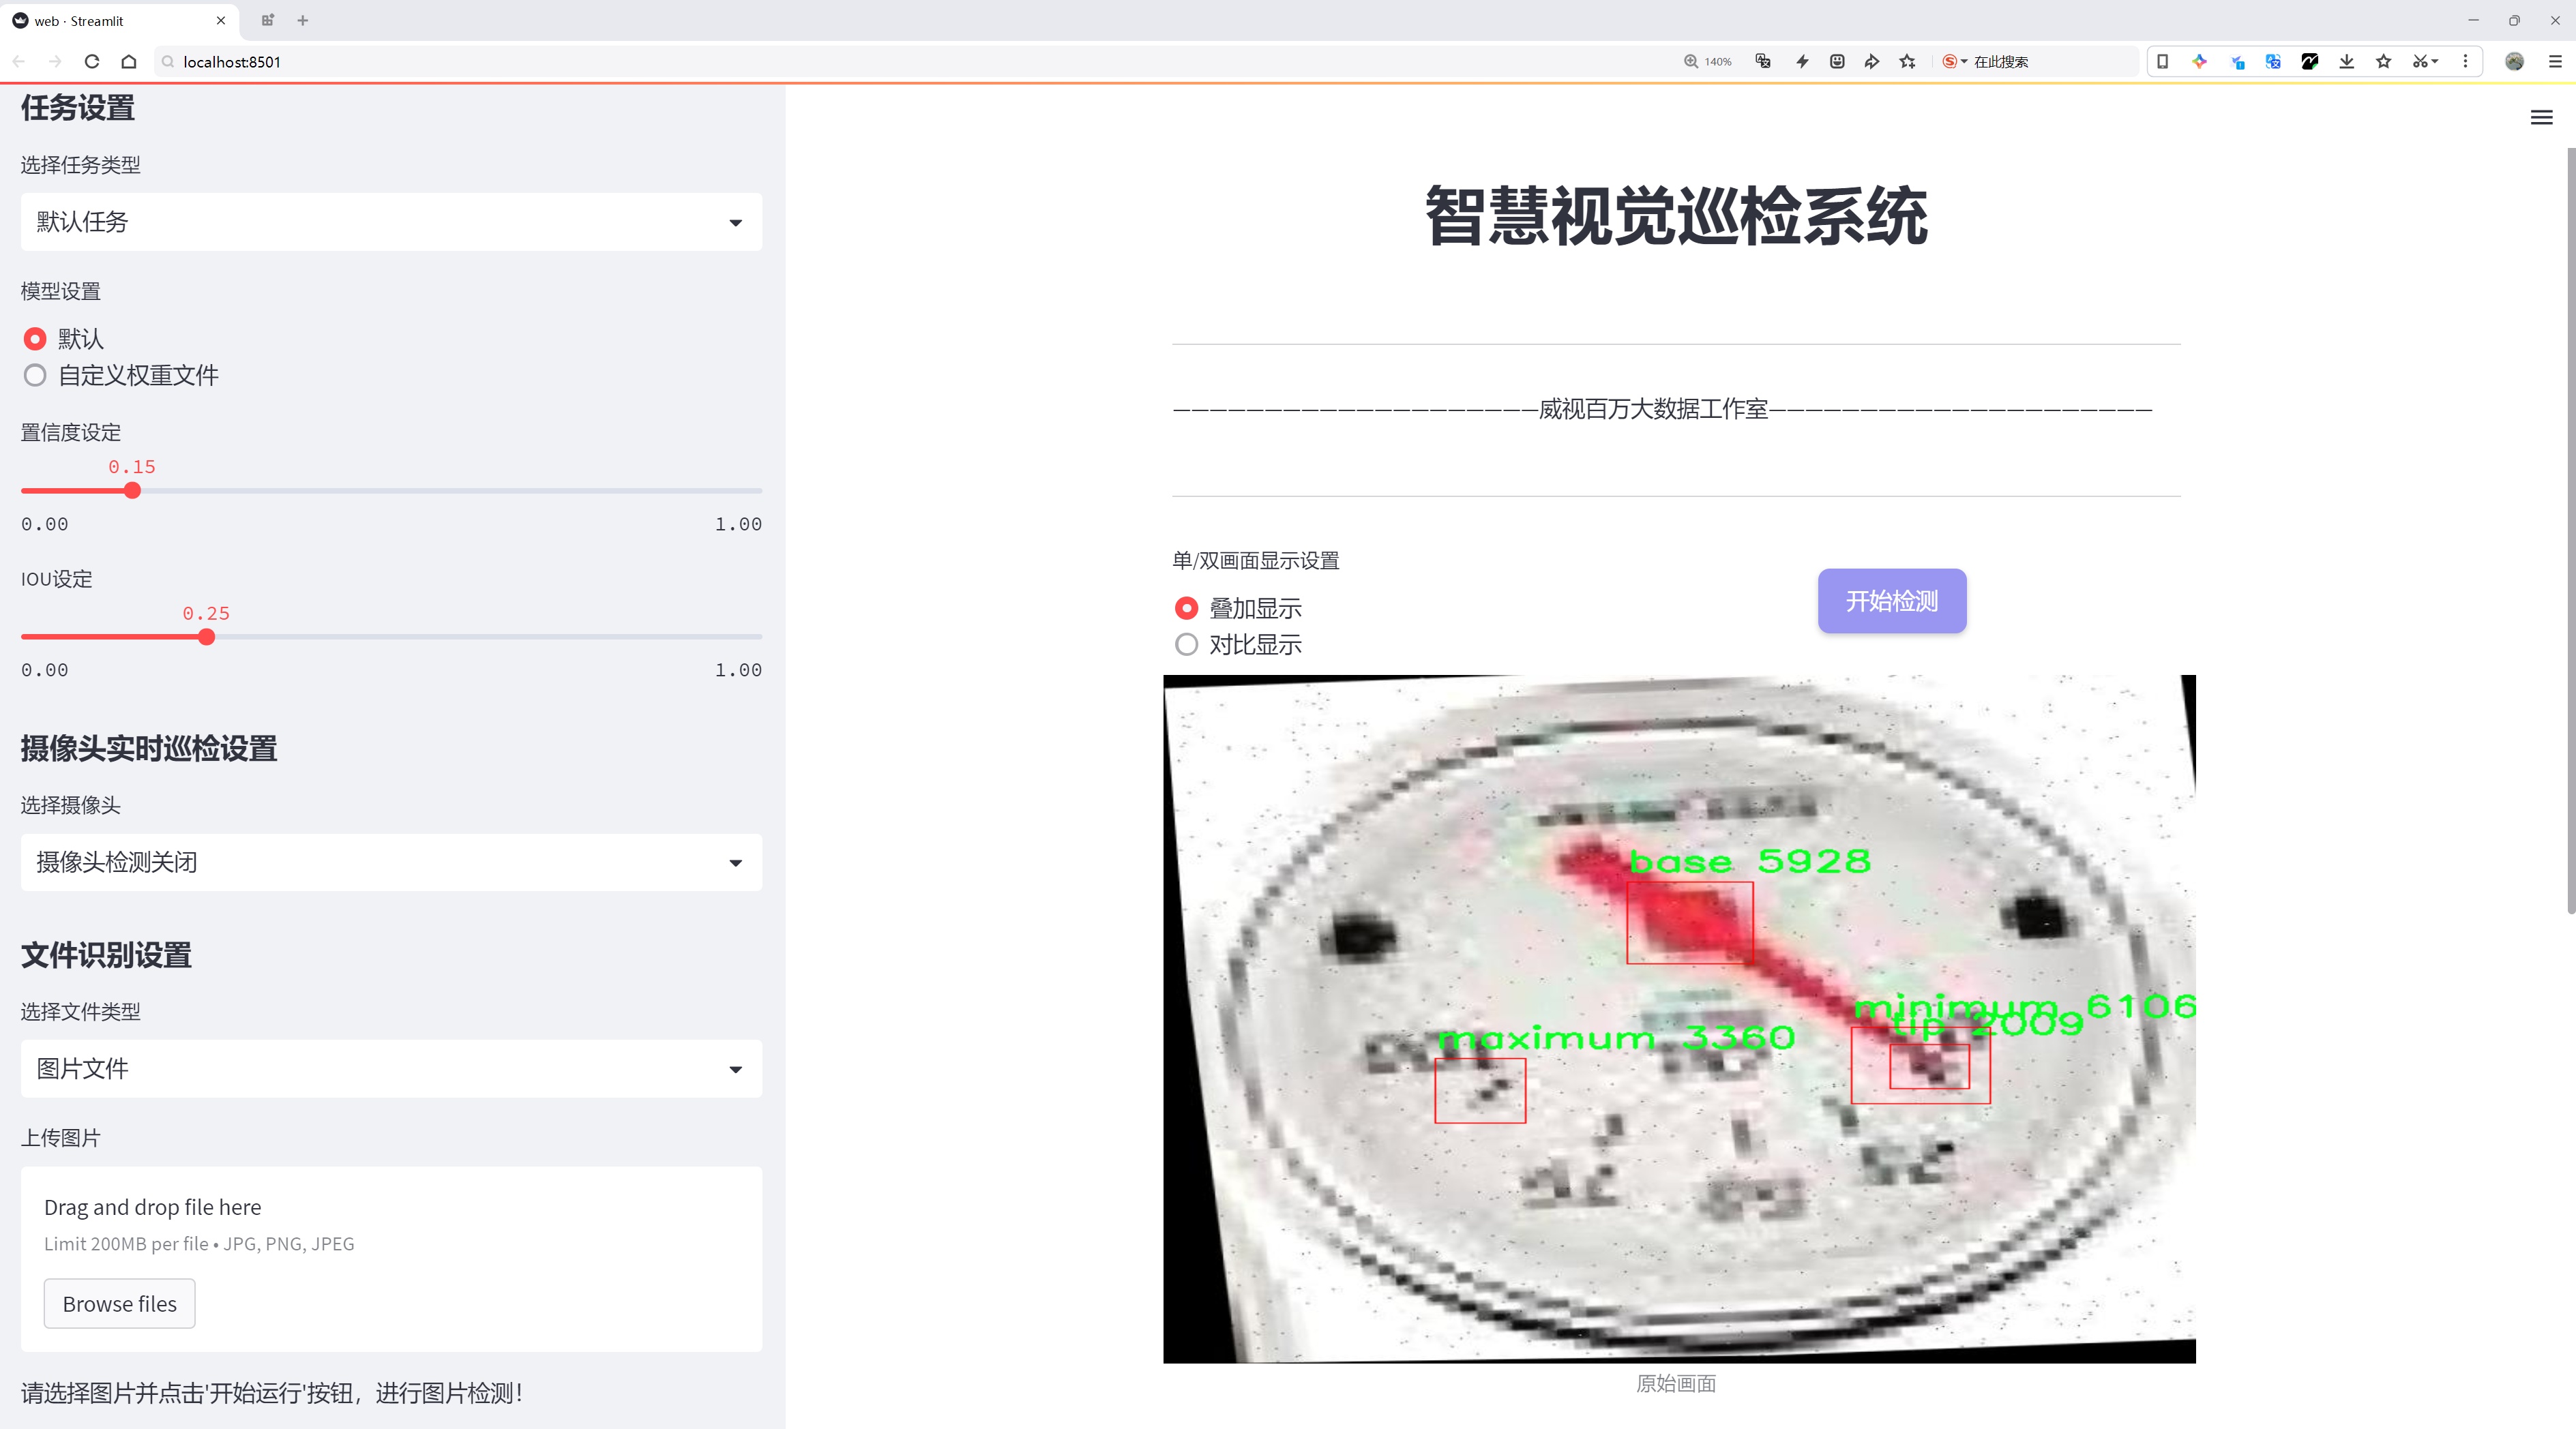
Task: Click the browser home icon
Action: [129, 62]
